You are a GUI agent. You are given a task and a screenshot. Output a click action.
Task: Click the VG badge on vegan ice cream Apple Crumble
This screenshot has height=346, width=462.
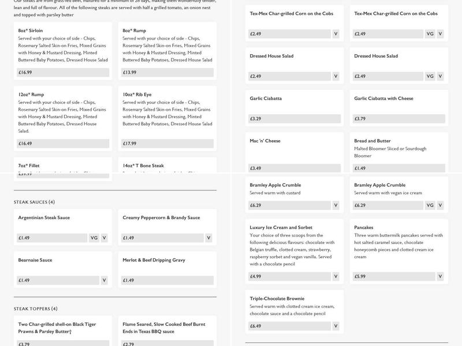coord(430,205)
